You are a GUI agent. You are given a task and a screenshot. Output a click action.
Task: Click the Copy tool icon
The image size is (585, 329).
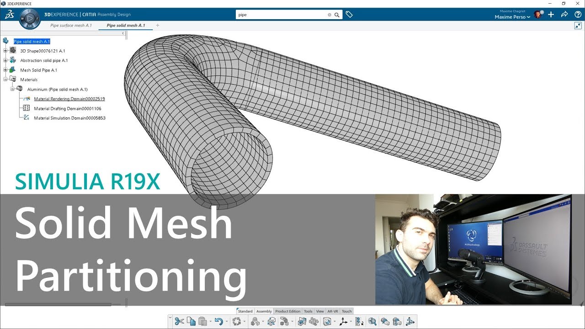191,321
